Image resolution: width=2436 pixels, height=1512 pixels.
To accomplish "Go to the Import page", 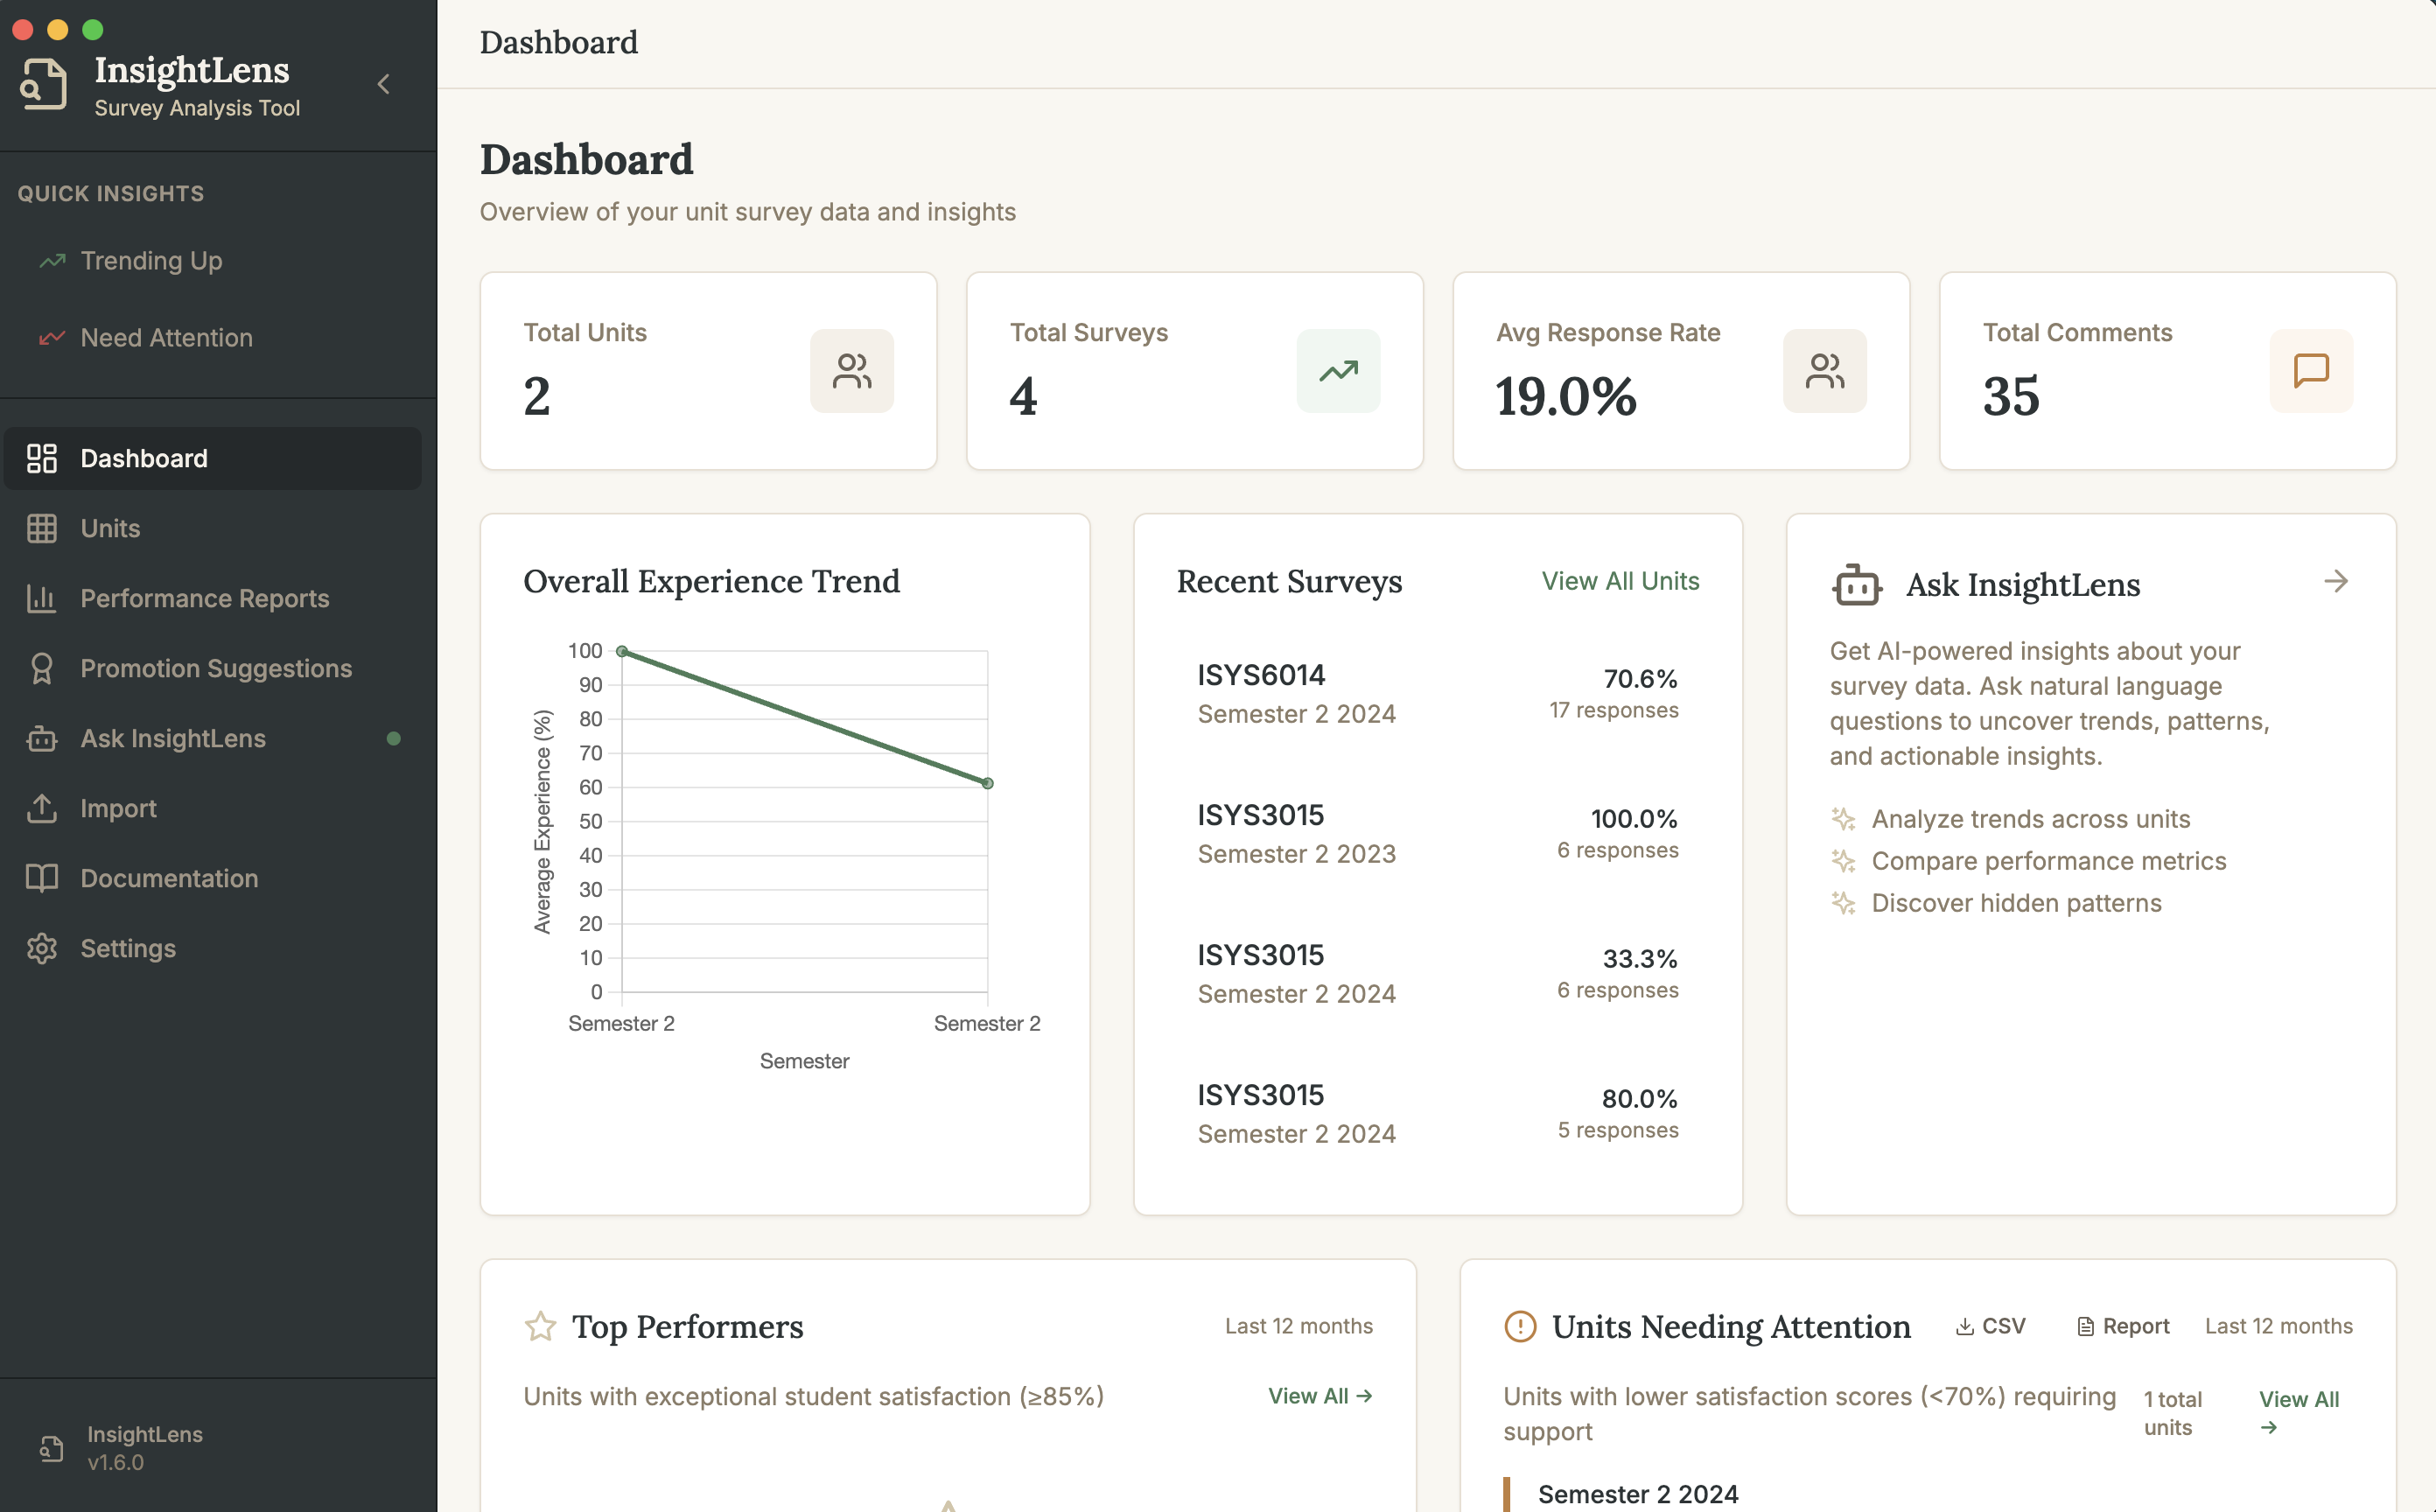I will tap(118, 808).
